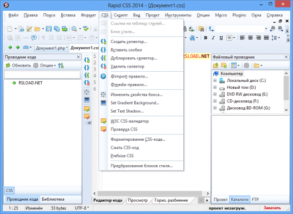Click the Find next binoculars icon
293x214 pixels.
point(280,29)
